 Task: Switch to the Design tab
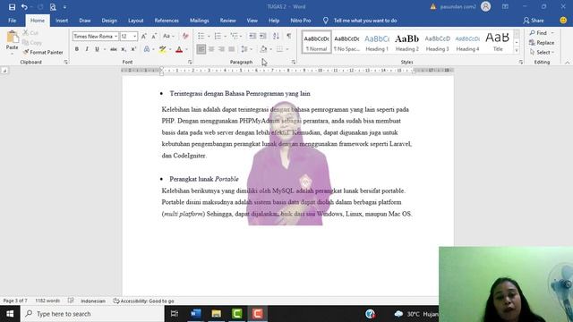[109, 21]
